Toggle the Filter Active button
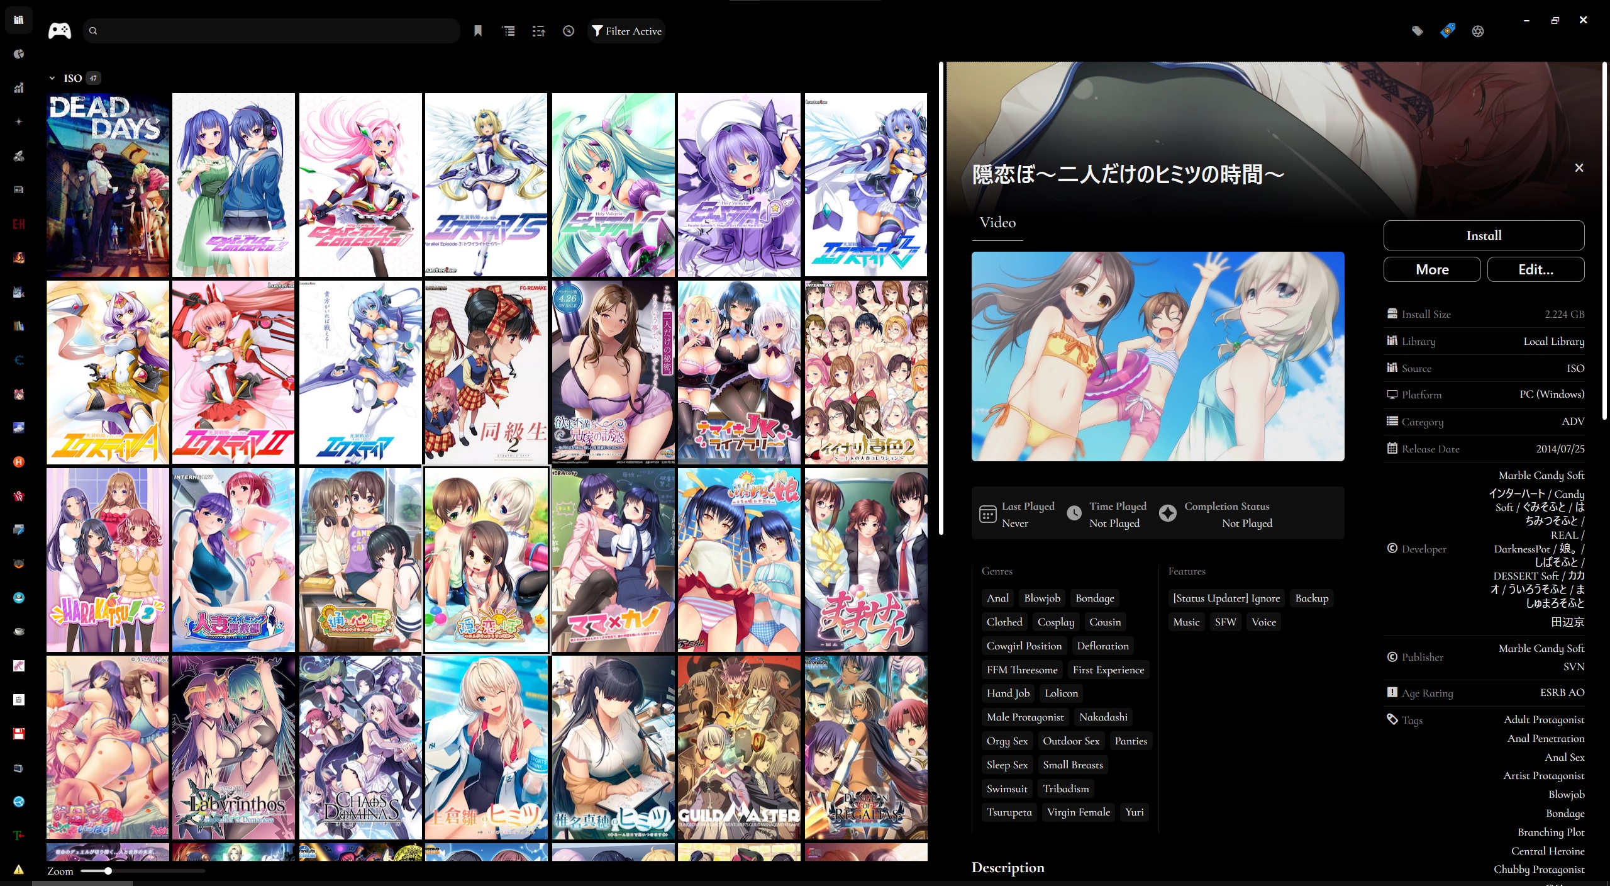The height and width of the screenshot is (886, 1610). coord(626,31)
